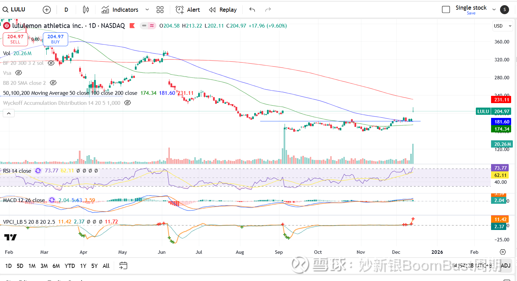This screenshot has height=281, width=517.
Task: Switch to the YTD date range
Action: click(70, 266)
